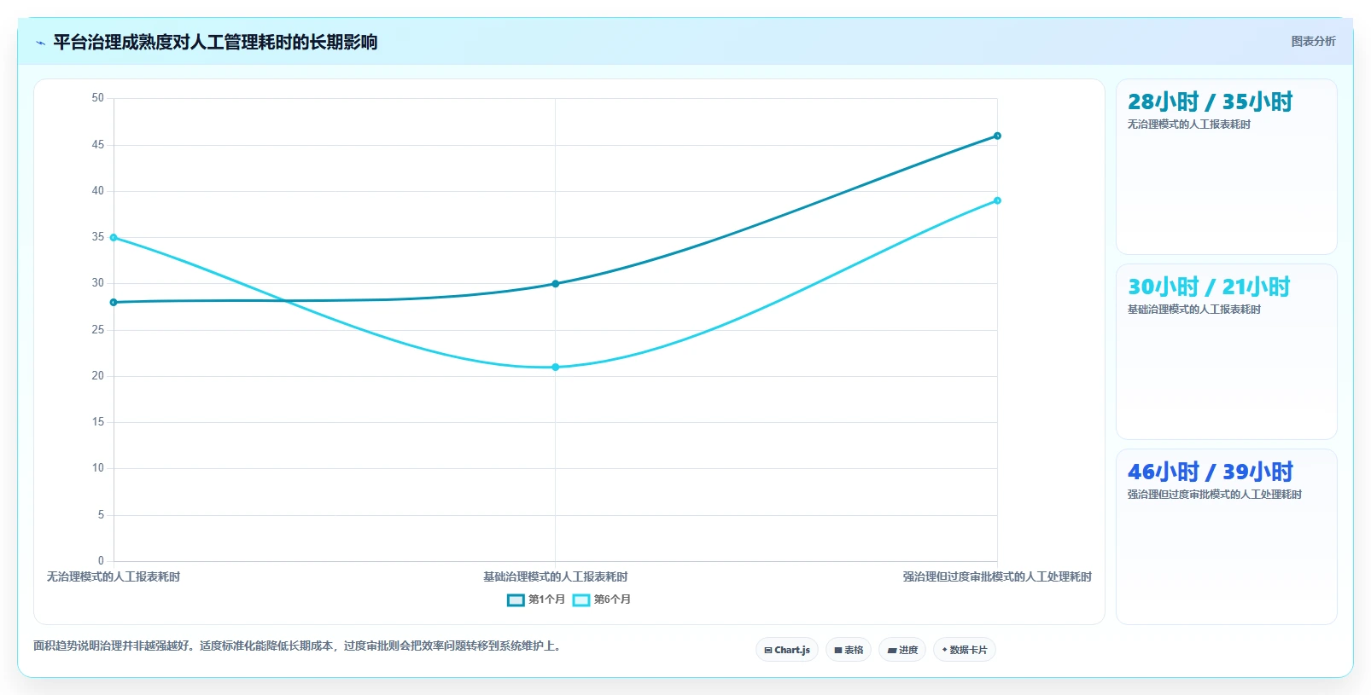
Task: Click the x-axis label 强治理但过度审批模式的人工处理耗时
Action: 997,576
